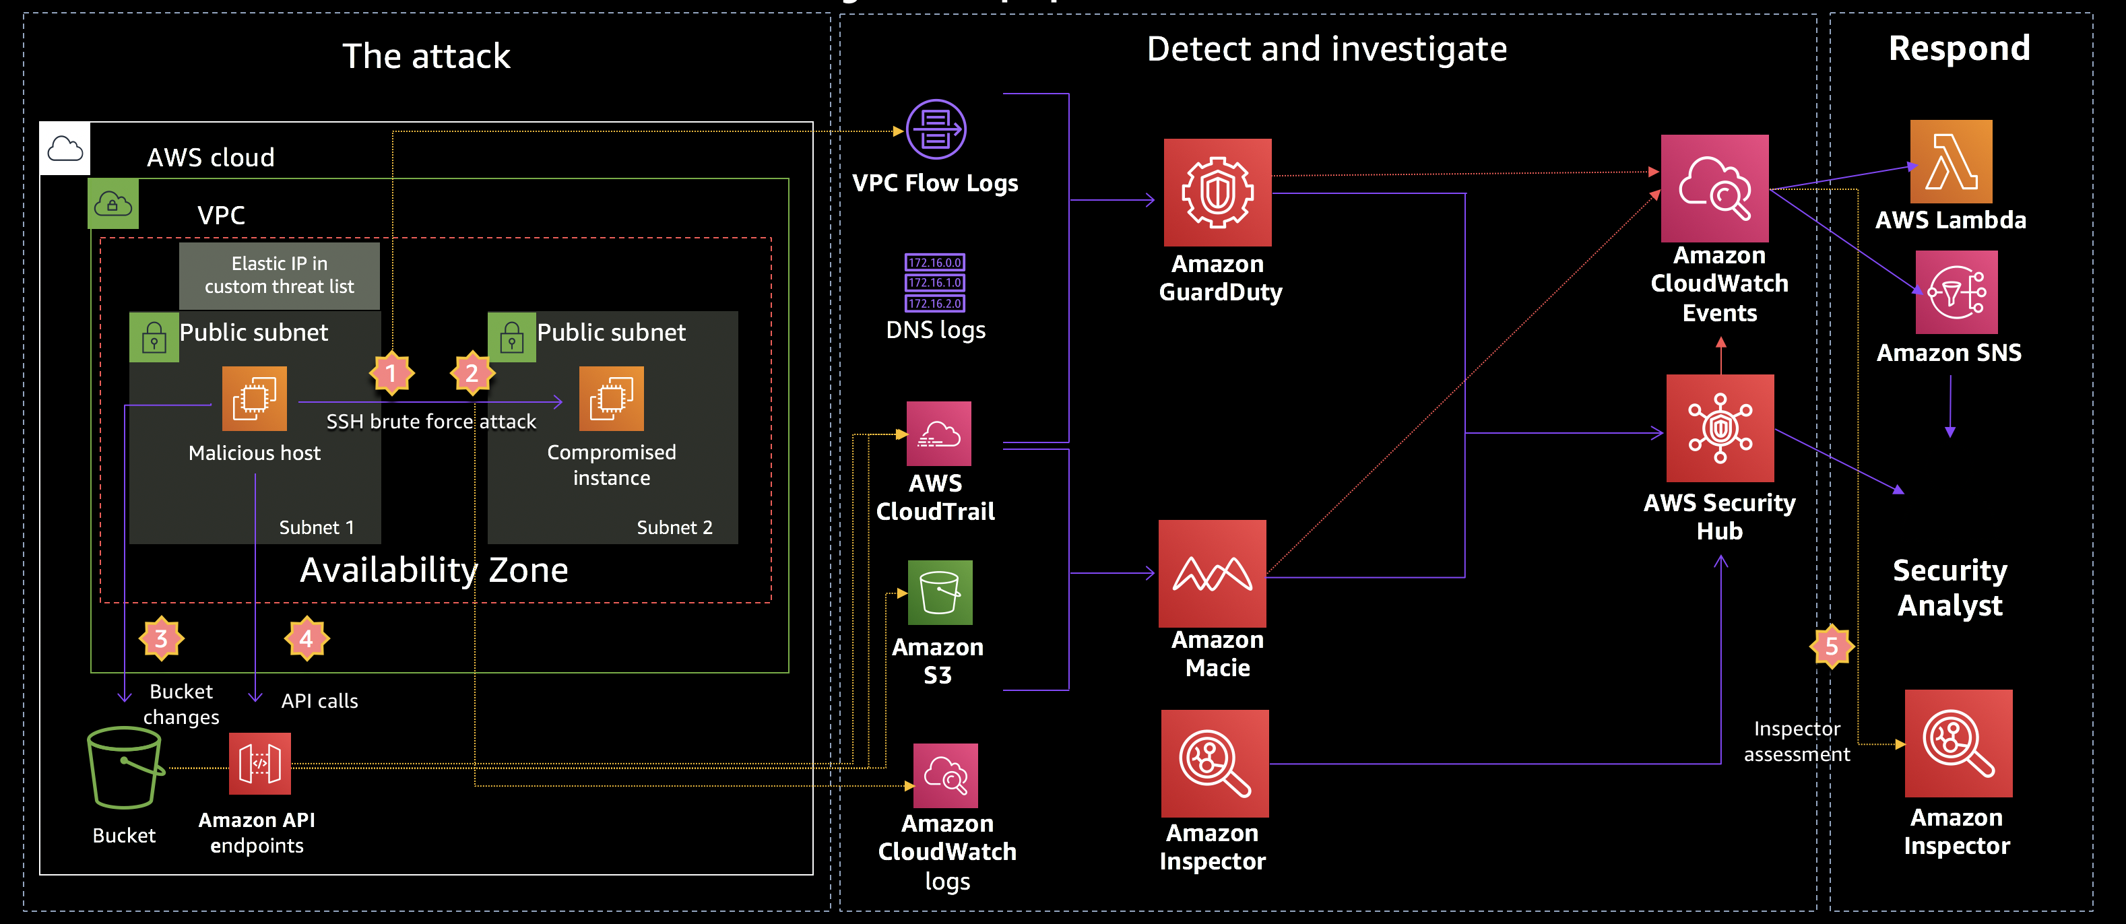2126x924 pixels.
Task: Click the AWS Security Hub icon
Action: click(x=1720, y=428)
